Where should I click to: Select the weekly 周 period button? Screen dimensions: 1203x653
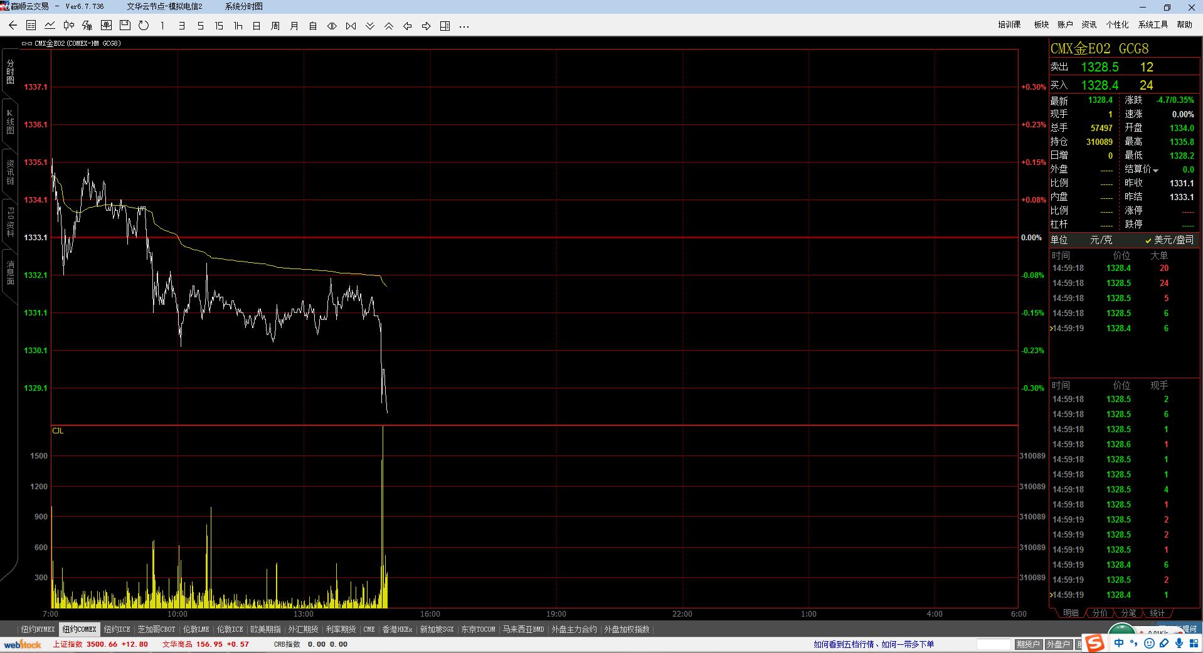275,26
